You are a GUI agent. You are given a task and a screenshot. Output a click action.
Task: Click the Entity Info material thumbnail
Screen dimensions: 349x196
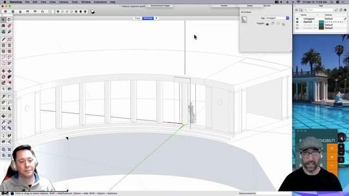(x=244, y=20)
